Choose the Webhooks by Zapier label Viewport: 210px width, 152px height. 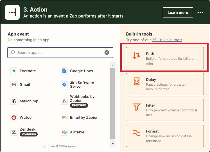click(x=82, y=98)
